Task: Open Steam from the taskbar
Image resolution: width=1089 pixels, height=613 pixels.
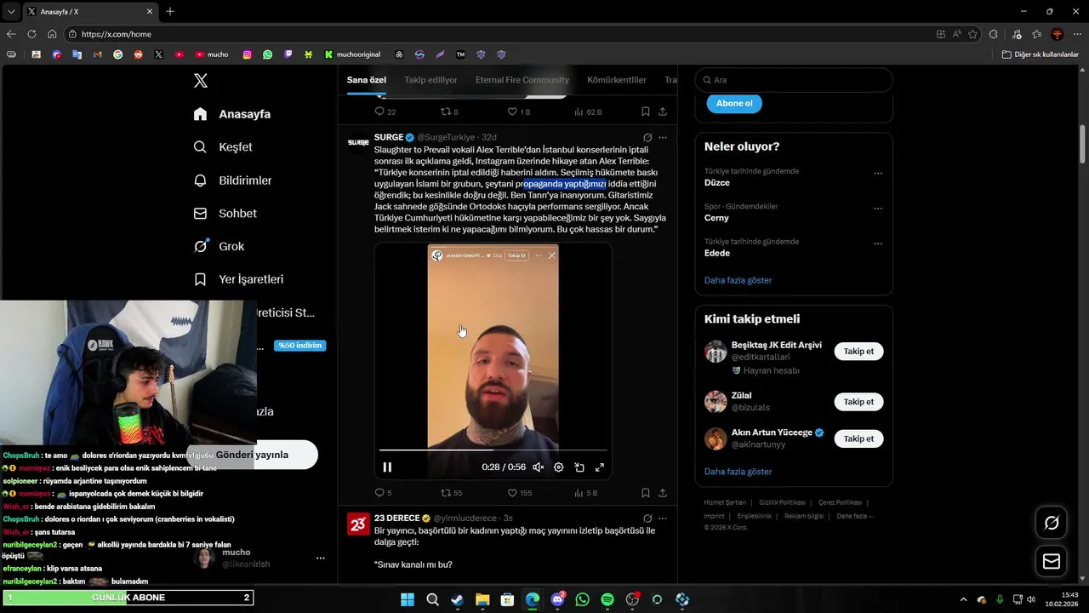Action: click(x=458, y=599)
